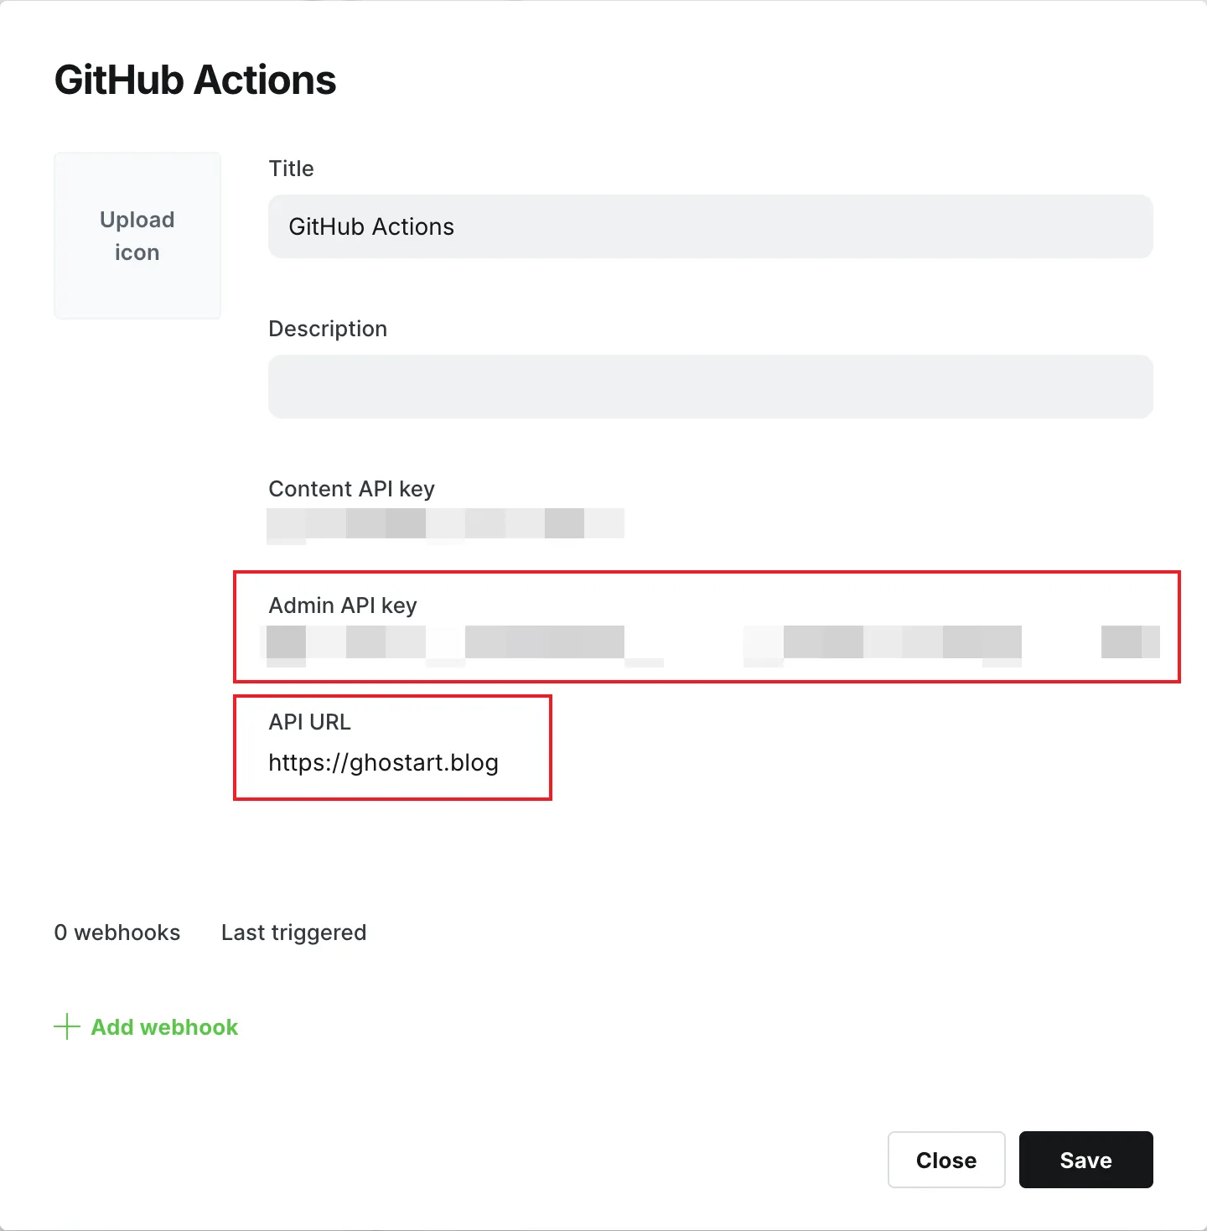Click the GitHub Actions text in Title field
This screenshot has height=1231, width=1207.
coord(371,226)
